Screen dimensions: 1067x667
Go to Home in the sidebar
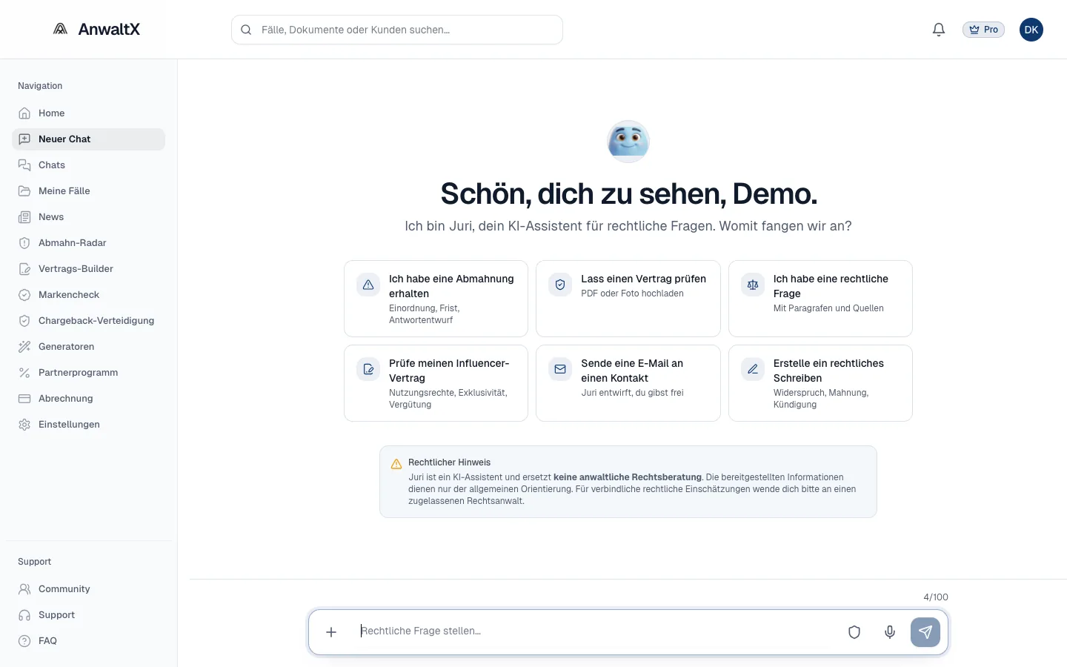[88, 113]
